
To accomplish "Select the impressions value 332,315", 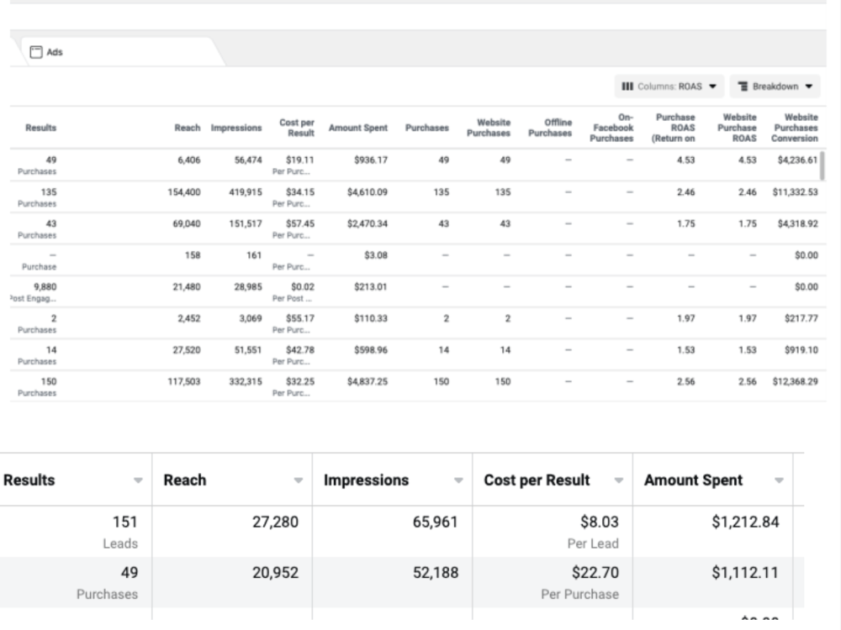I will (x=245, y=381).
